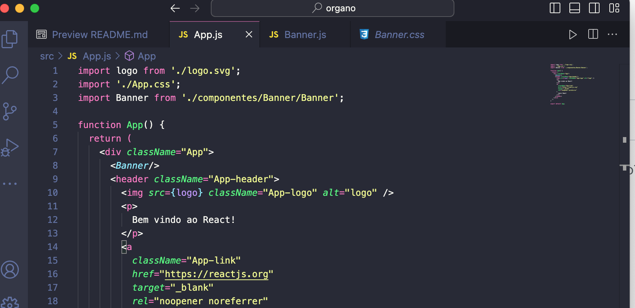Click the './componentes/Banner/Banner' path string

pos(261,98)
